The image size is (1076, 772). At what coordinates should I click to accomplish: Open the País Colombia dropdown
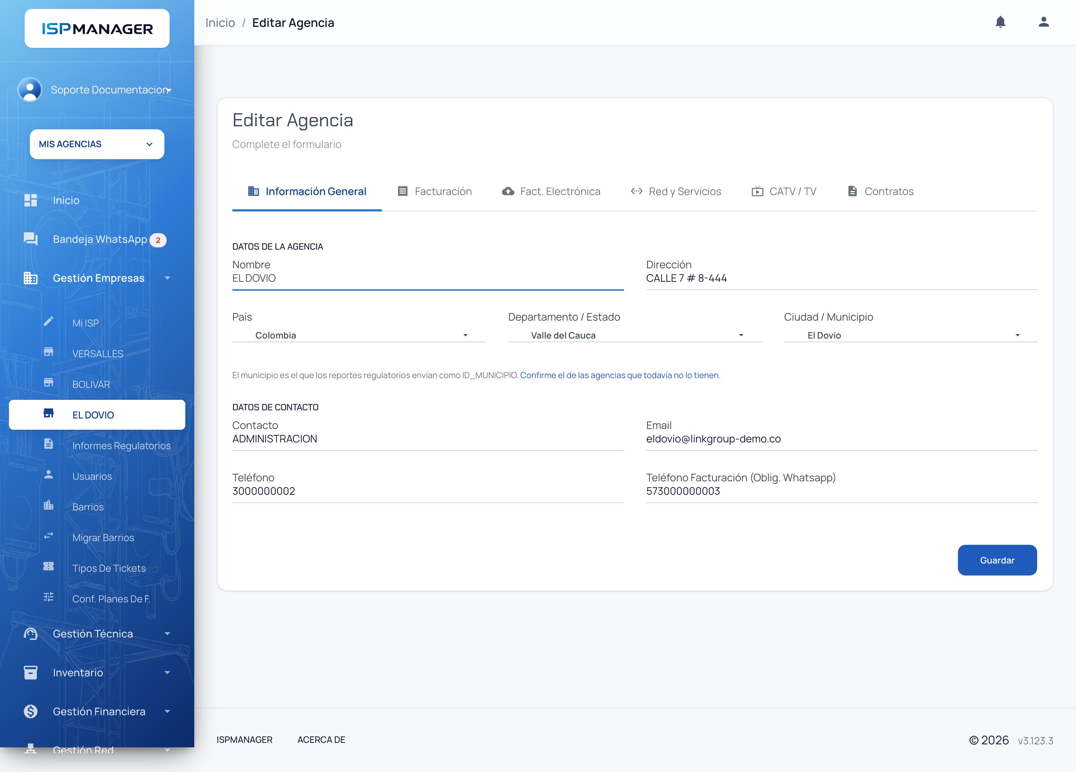(359, 335)
